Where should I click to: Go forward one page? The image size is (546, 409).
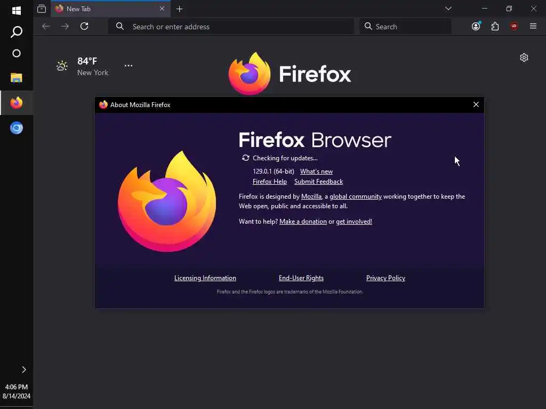65,27
